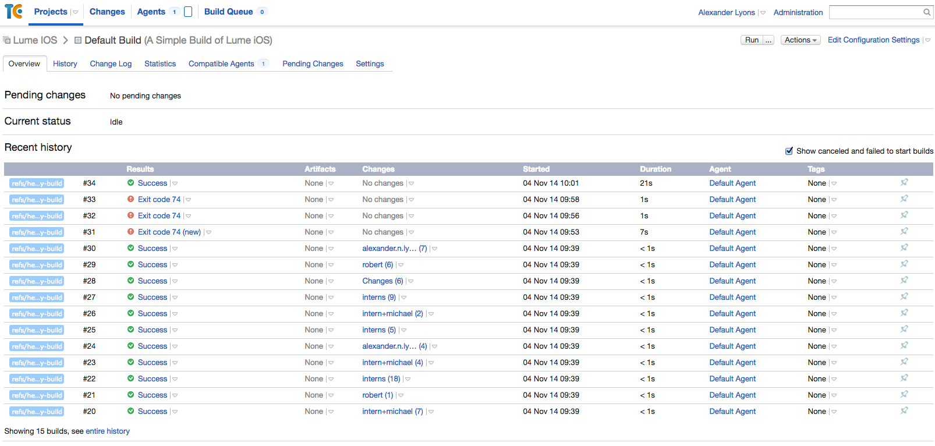The image size is (935, 446).
Task: Click the custom run ellipsis button
Action: (x=768, y=40)
